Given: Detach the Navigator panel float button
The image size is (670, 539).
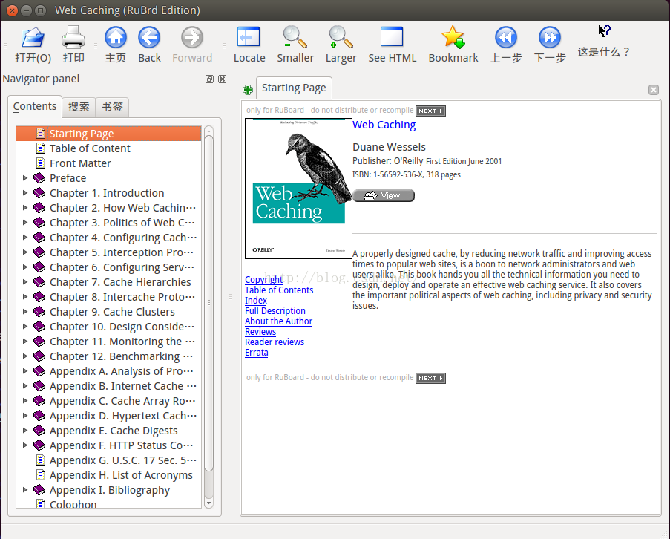Looking at the screenshot, I should (x=209, y=79).
